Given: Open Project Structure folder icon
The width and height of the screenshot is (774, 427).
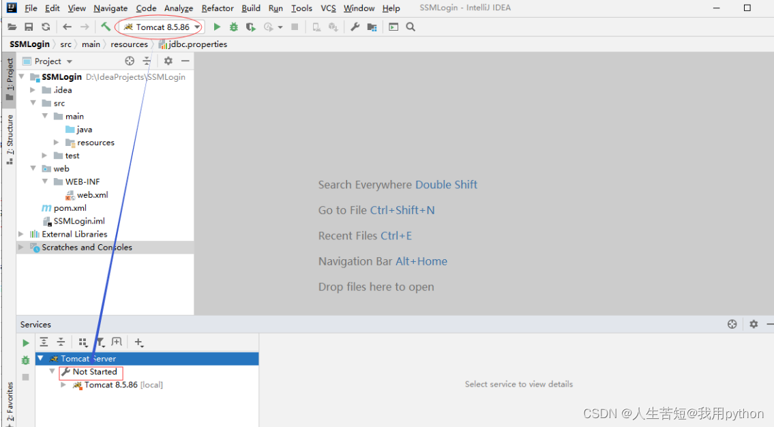Looking at the screenshot, I should coord(372,27).
